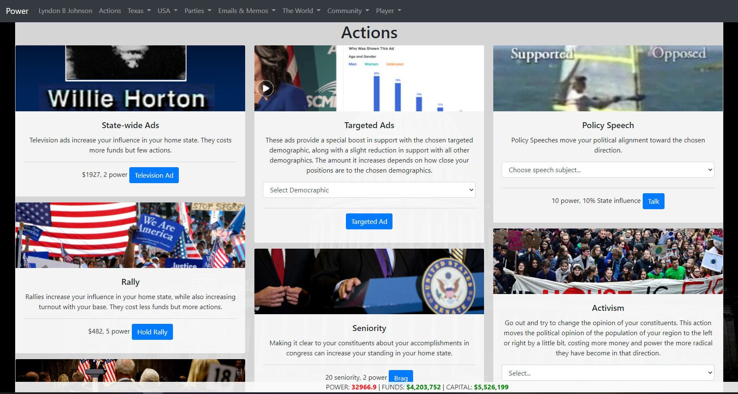
Task: Expand the USA dropdown
Action: [x=167, y=11]
